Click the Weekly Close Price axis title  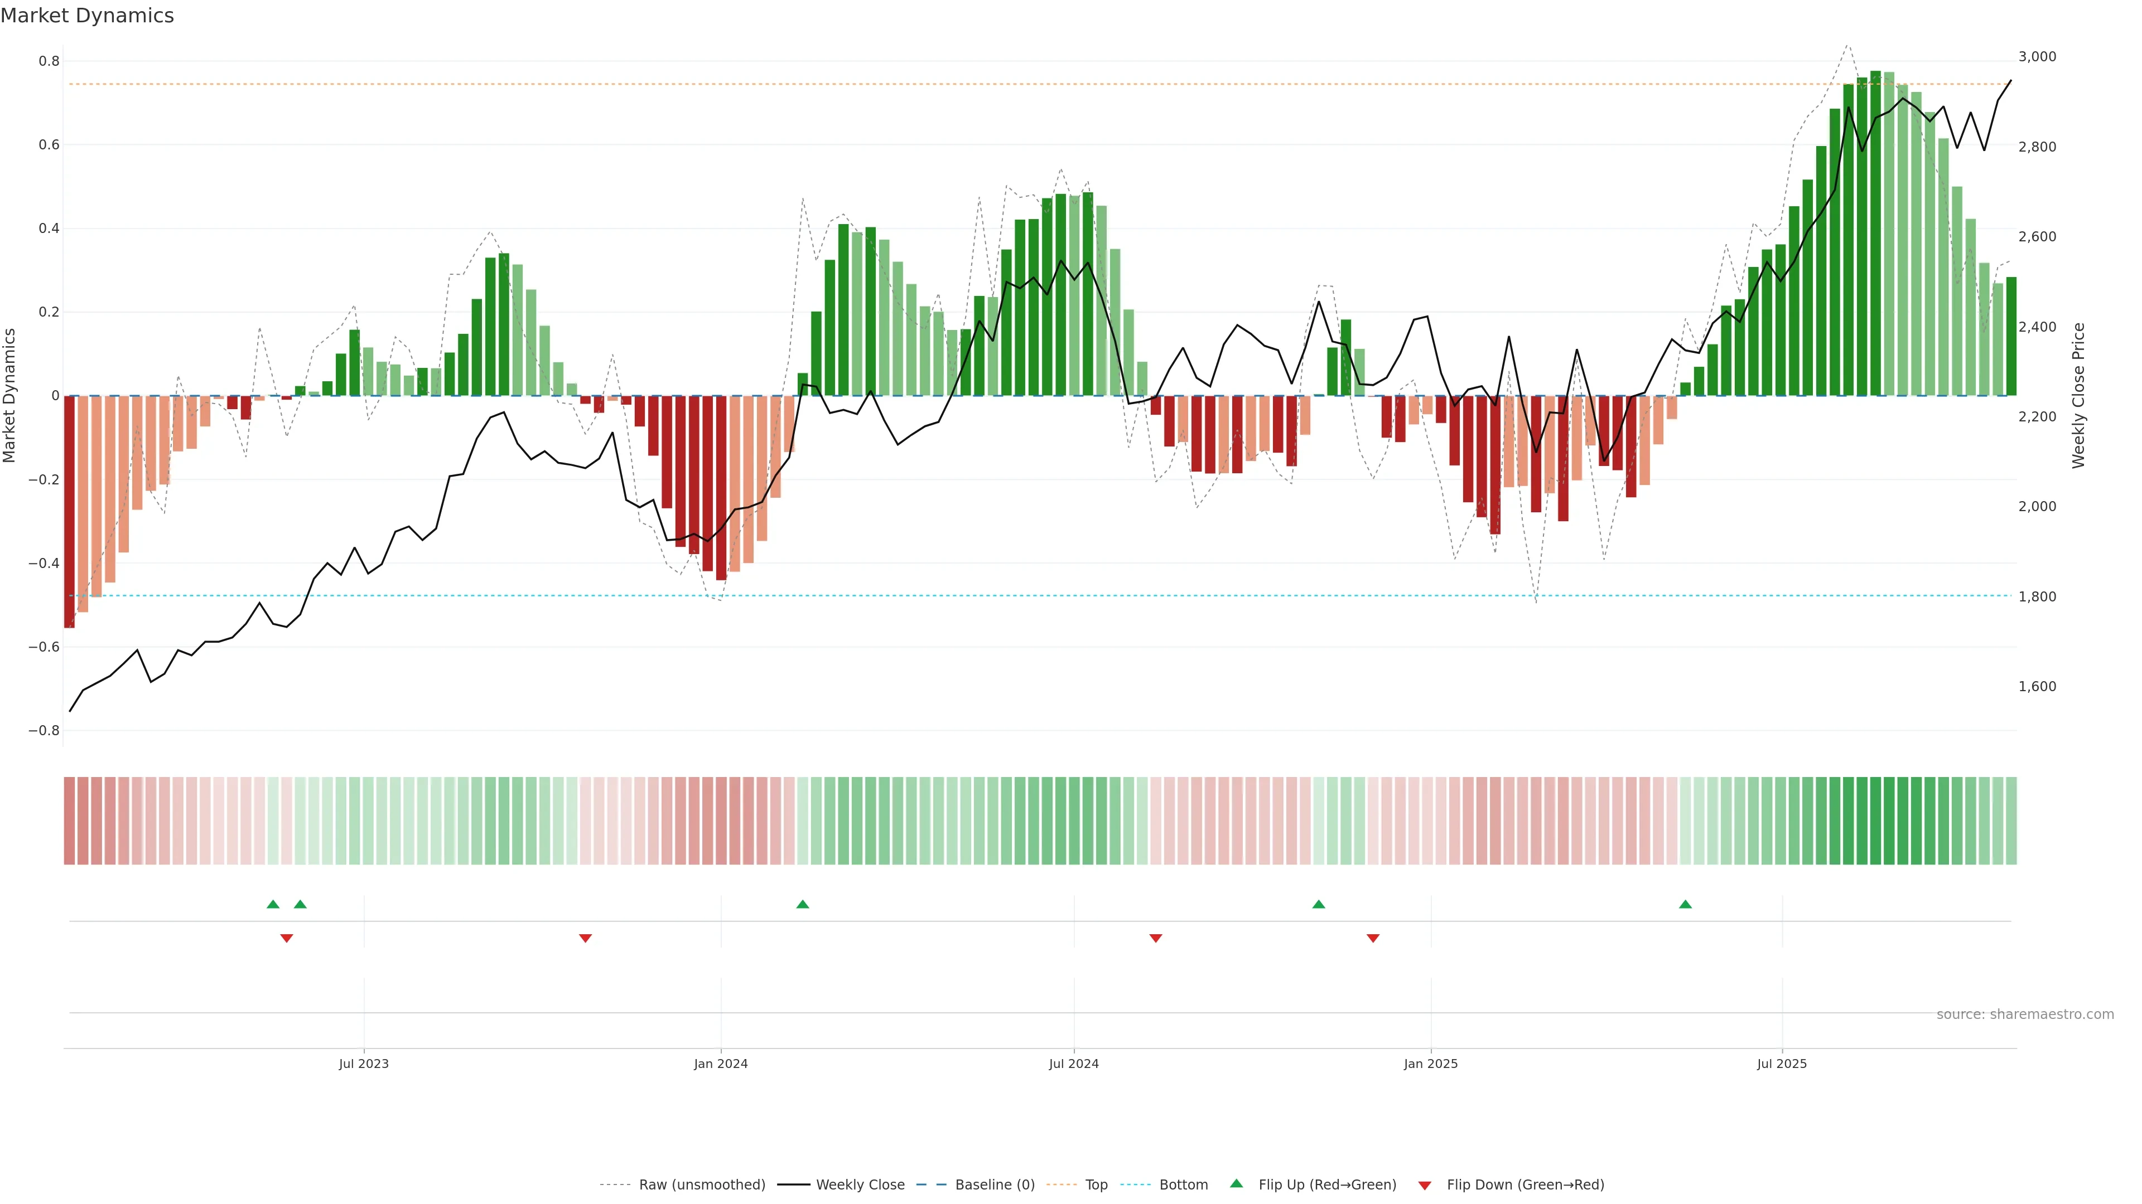coord(2078,396)
